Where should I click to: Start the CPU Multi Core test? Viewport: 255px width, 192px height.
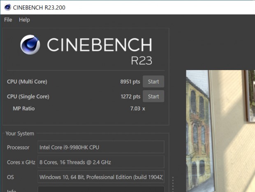(153, 82)
